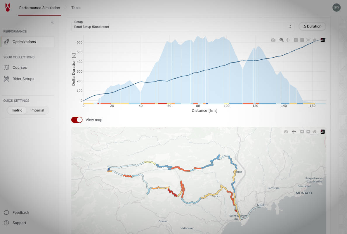Screen dimensions: 347x234
Task: Reset the map view with the home icon
Action: 315,132
